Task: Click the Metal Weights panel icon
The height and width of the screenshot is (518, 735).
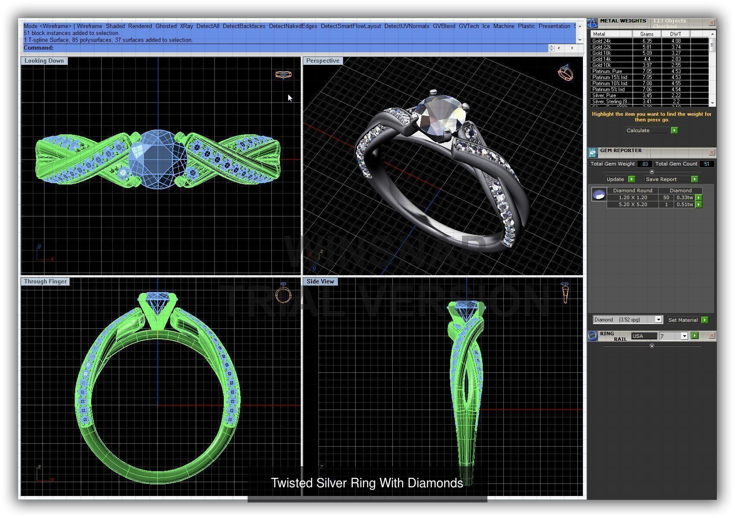Action: pyautogui.click(x=592, y=23)
